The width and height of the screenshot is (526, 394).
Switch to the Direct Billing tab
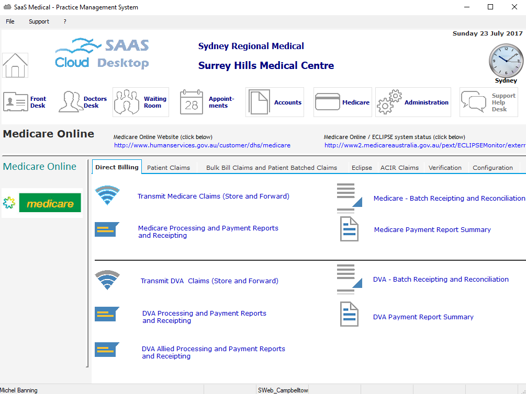pyautogui.click(x=117, y=167)
